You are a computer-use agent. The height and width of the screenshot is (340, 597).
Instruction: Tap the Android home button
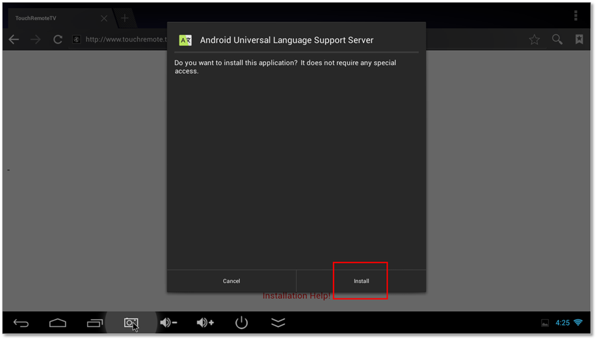57,323
